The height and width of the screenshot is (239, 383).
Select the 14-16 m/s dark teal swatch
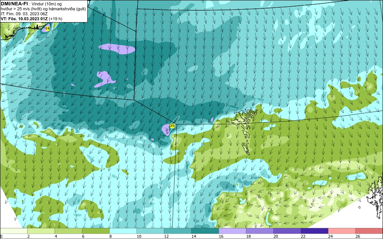pos(205,231)
